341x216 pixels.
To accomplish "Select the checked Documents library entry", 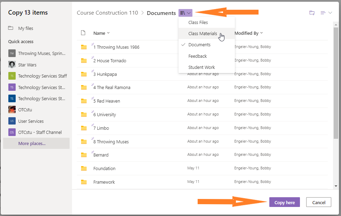I will 207,45.
